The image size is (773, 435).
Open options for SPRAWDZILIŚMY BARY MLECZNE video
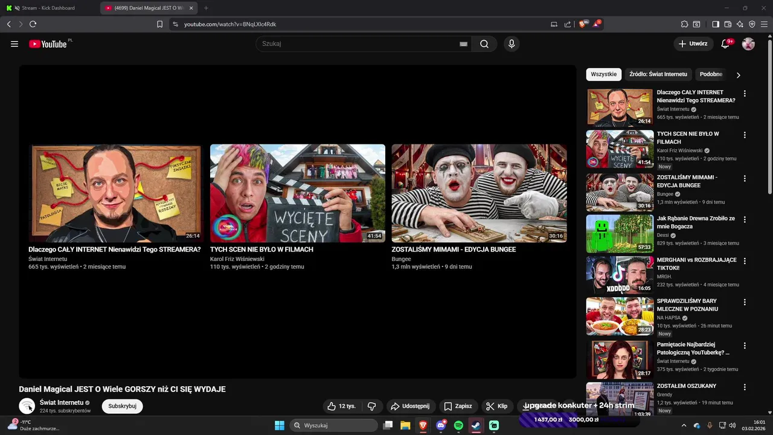(745, 302)
